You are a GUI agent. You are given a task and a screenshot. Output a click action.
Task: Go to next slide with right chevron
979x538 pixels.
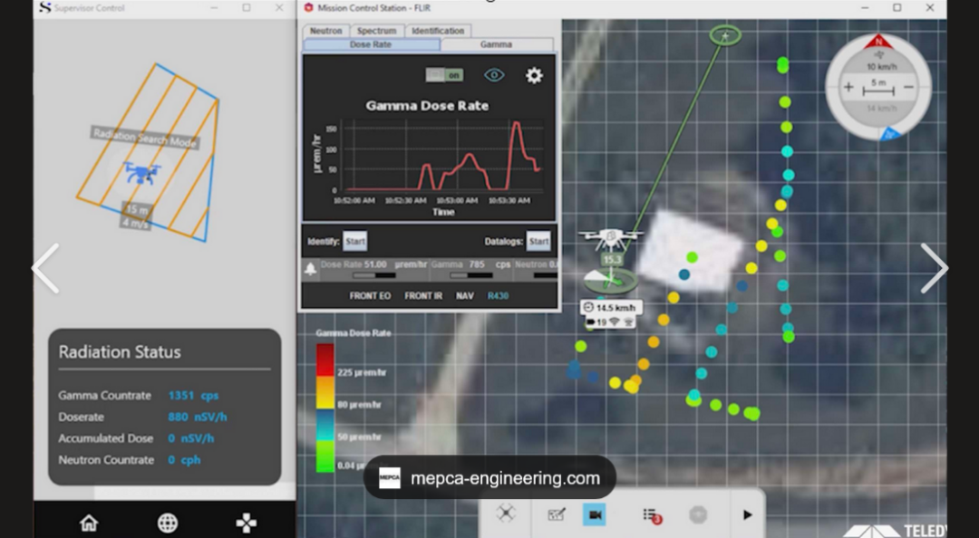tap(934, 269)
